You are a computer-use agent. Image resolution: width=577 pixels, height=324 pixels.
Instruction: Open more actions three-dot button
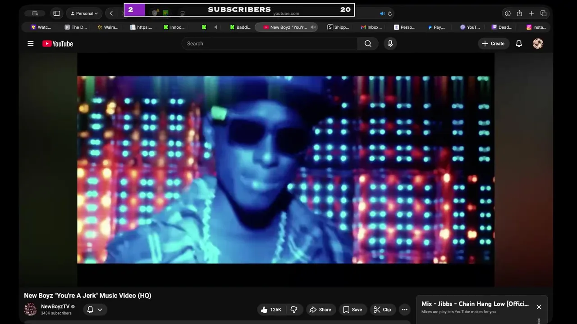tap(404, 310)
